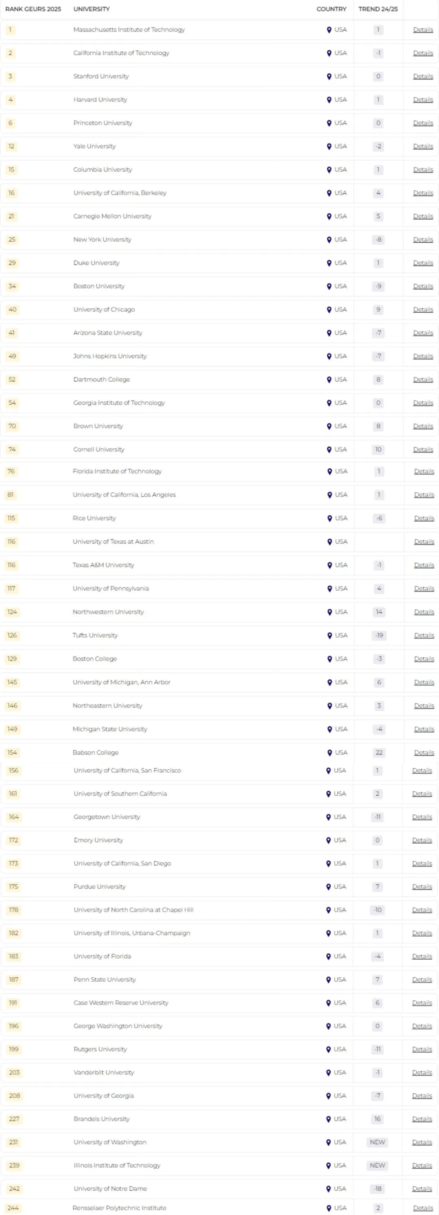
Task: Sort by the UNIVERSITY column header
Action: [x=91, y=9]
